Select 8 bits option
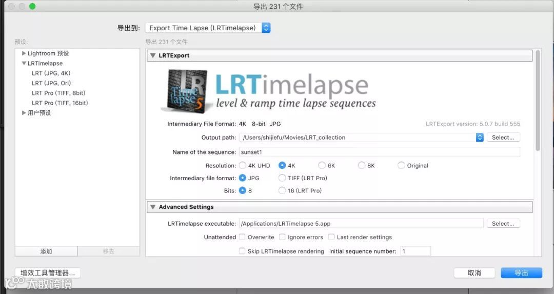This screenshot has width=554, height=294. tap(242, 190)
